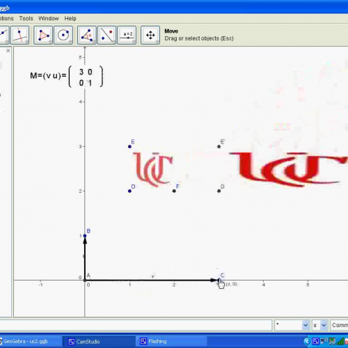
Task: Select the transformed point below E'
Action: 219,191
